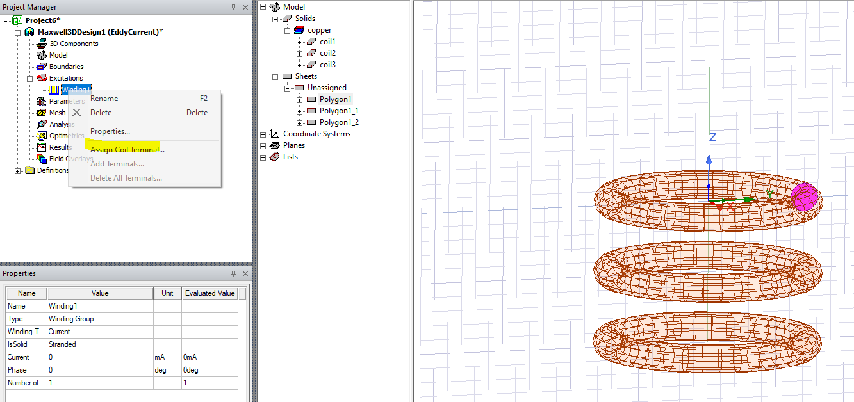This screenshot has width=854, height=402.
Task: Click the Number of conductors value cell
Action: click(x=100, y=383)
